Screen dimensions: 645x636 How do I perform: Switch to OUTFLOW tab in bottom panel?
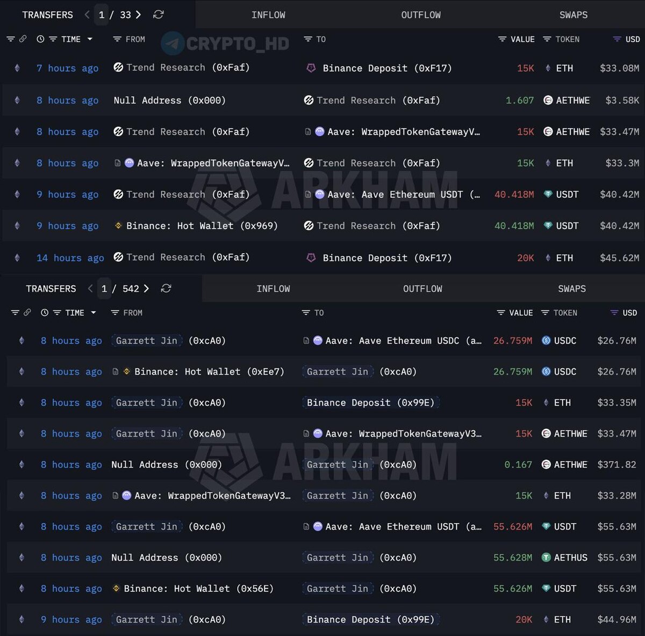422,289
